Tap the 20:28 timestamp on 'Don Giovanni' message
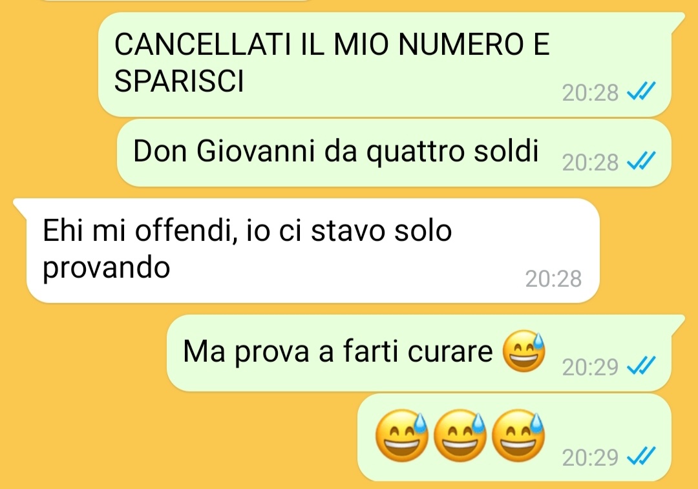698x489 pixels. [x=590, y=162]
